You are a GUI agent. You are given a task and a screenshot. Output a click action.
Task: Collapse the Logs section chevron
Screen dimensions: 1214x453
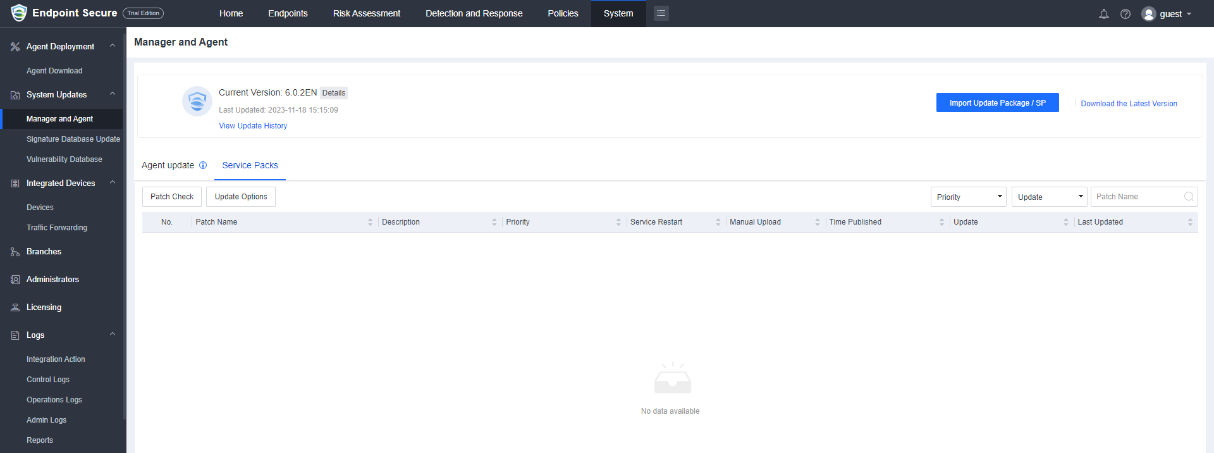click(x=113, y=334)
